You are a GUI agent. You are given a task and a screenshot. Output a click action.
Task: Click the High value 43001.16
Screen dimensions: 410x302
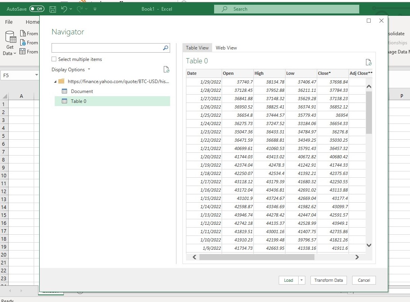[x=269, y=232]
